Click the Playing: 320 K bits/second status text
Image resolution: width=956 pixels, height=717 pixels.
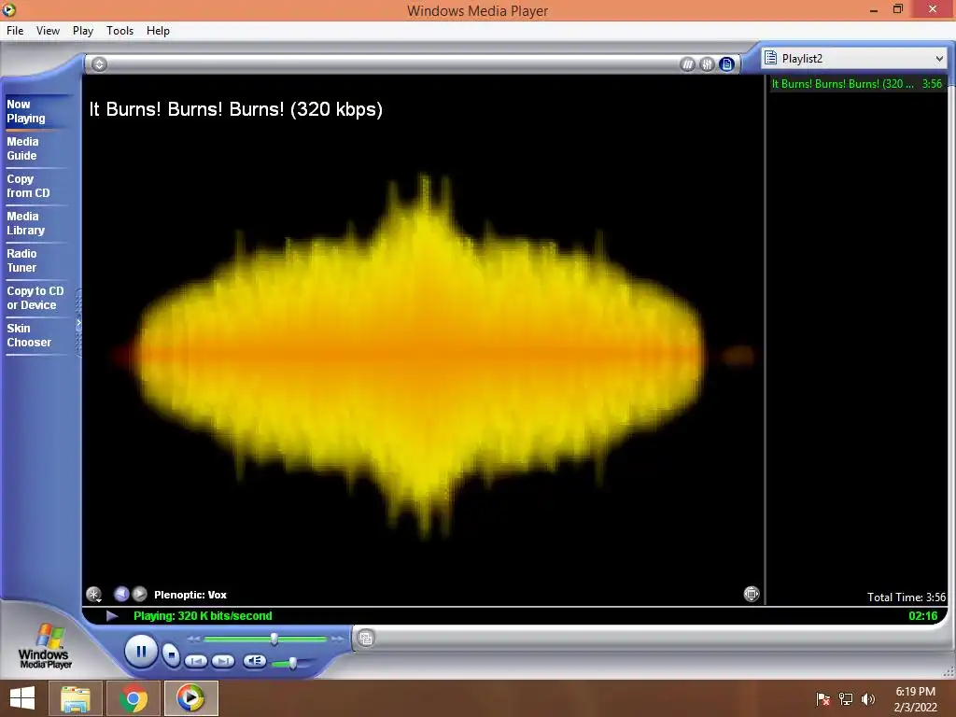pyautogui.click(x=203, y=616)
